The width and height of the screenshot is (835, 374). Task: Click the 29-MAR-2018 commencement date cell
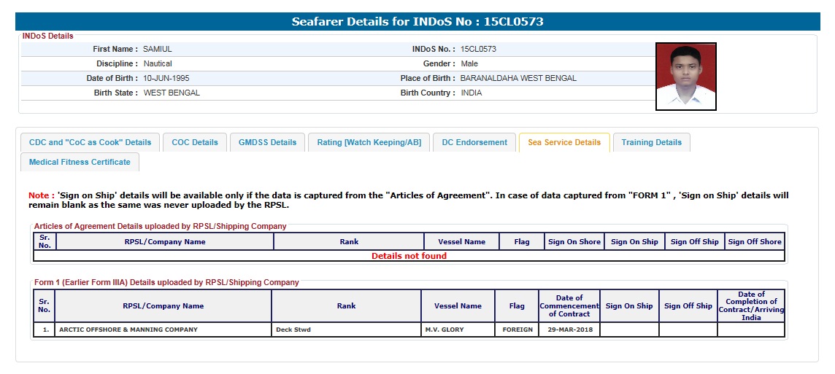pos(569,330)
